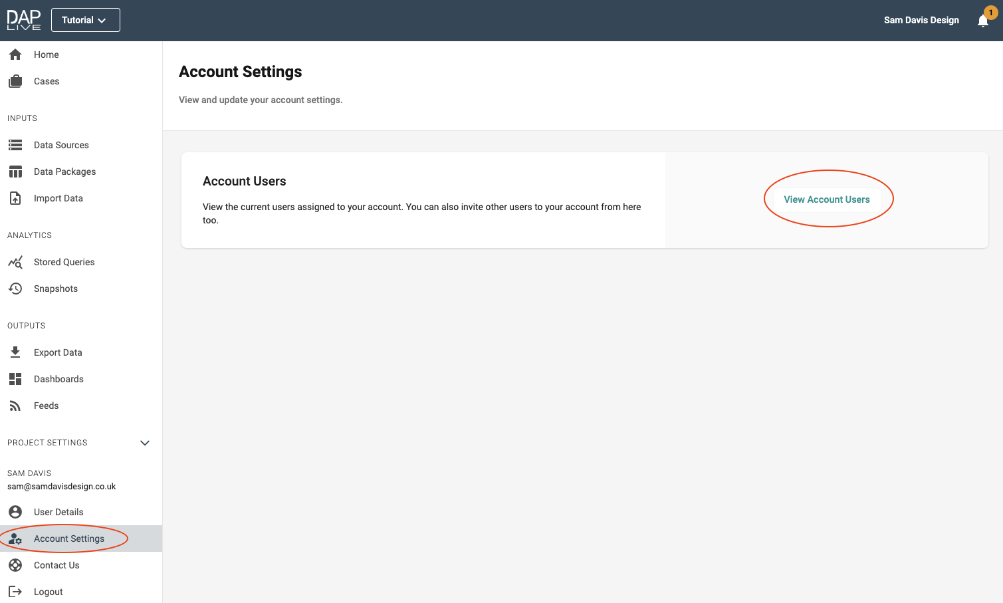Screen dimensions: 1003x603
Task: Log out using the Logout option
Action: (48, 592)
